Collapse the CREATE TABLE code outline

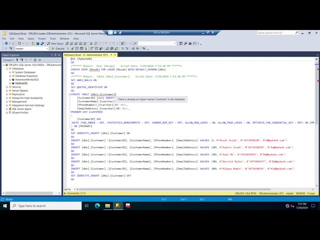[x=69, y=94]
